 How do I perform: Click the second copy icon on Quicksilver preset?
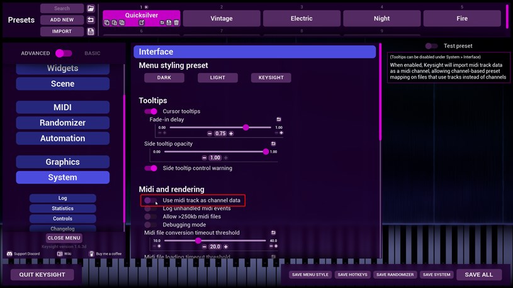pyautogui.click(x=115, y=23)
